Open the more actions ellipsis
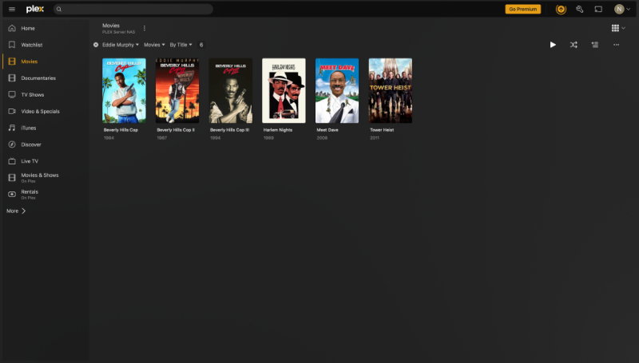This screenshot has height=363, width=639. [x=616, y=45]
